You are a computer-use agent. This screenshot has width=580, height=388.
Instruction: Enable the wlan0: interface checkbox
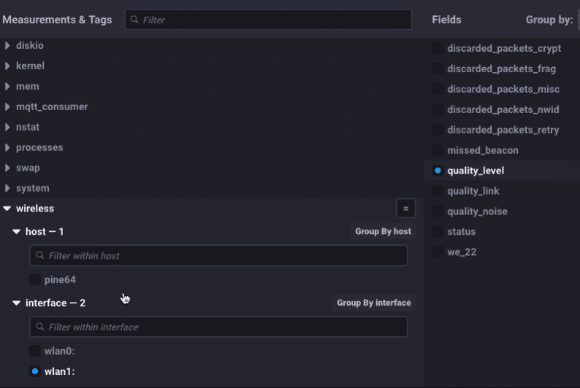pos(35,351)
